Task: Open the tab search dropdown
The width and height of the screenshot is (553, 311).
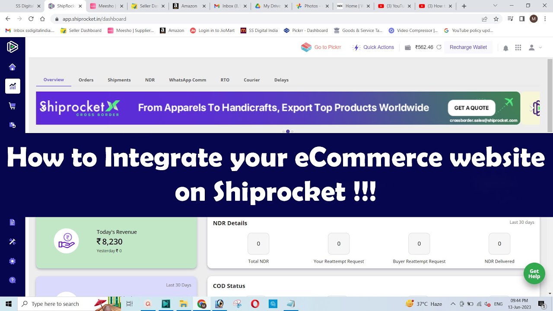Action: coord(495,6)
